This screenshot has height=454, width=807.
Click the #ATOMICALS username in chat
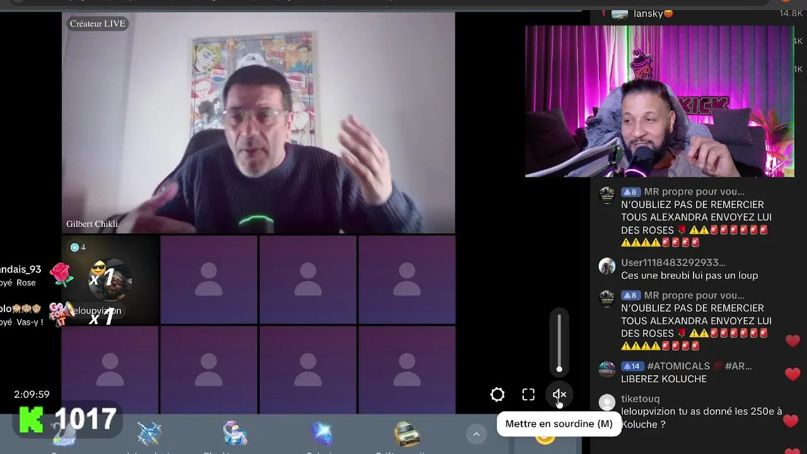pos(699,366)
